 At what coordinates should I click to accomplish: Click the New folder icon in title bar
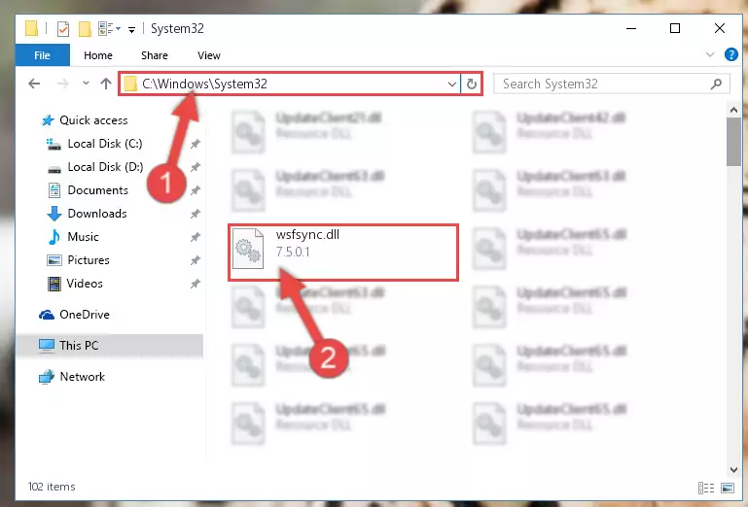pos(85,29)
